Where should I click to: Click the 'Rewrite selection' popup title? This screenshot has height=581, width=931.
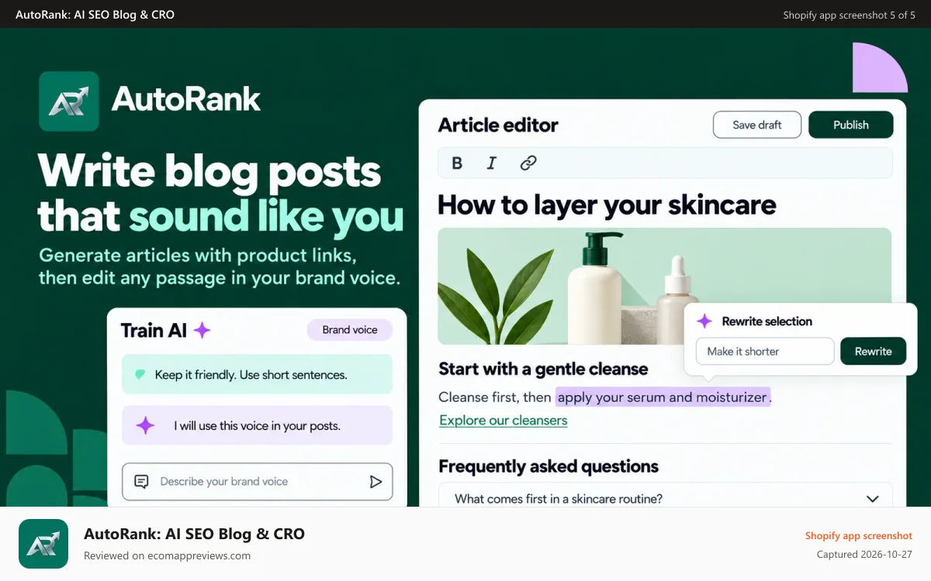coord(767,321)
